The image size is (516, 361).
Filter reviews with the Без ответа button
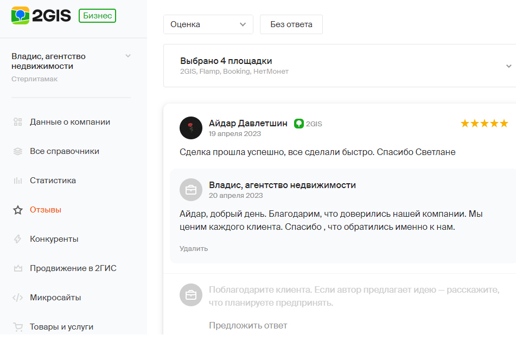point(291,24)
